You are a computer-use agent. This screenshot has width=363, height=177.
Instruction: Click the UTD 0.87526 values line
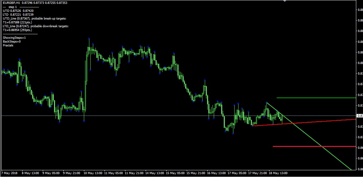pyautogui.click(x=18, y=11)
